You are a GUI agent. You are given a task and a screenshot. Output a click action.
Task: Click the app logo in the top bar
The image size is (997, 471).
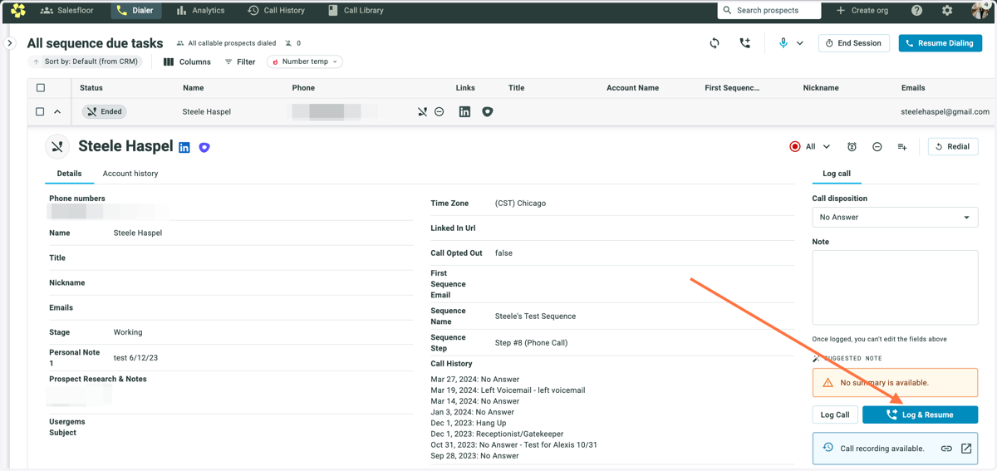(x=18, y=11)
